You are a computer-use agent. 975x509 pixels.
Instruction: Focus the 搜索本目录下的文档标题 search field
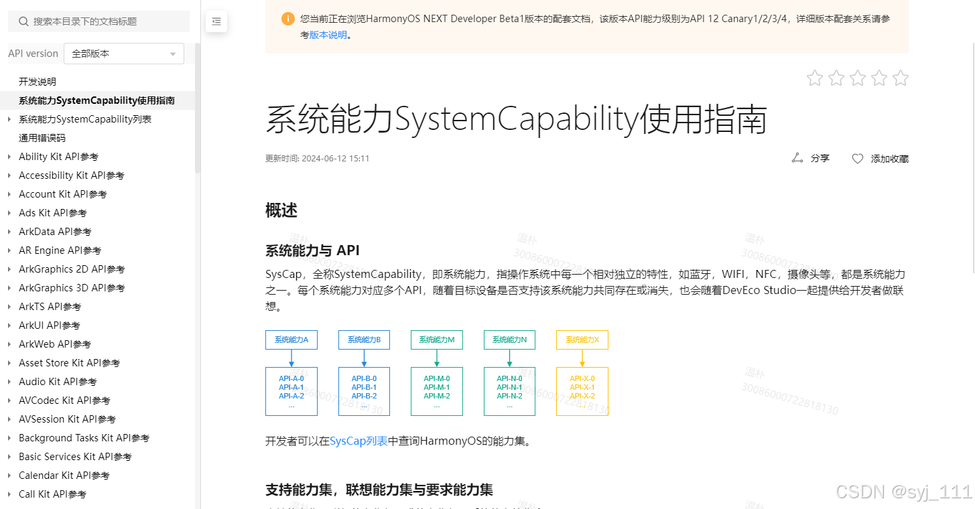(x=99, y=21)
